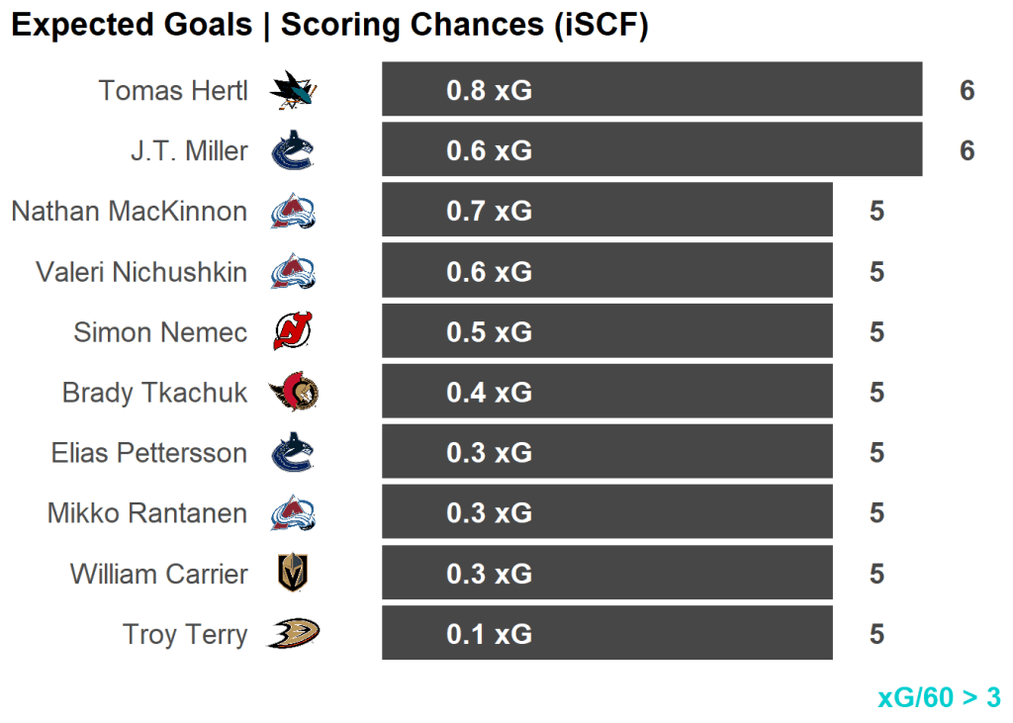The image size is (1013, 723).
Task: Click the scoring chances value 6 for J.T. Miller
Action: [x=967, y=150]
